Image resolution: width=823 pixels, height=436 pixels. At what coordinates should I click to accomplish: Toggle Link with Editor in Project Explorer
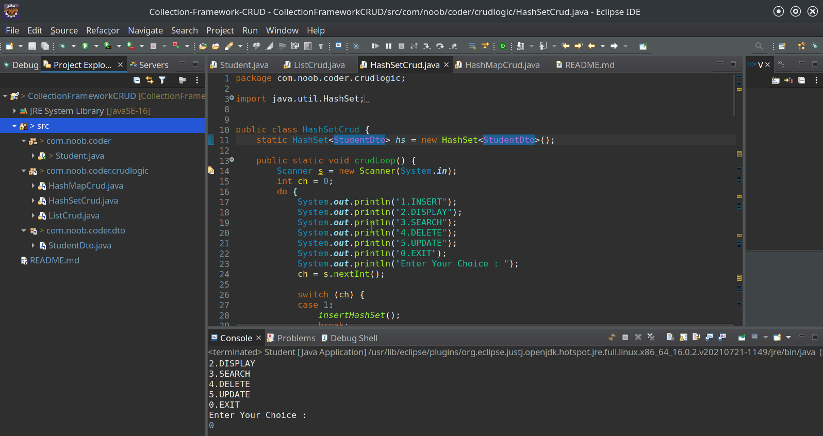150,80
